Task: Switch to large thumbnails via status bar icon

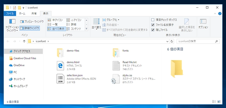Action: pos(219,101)
